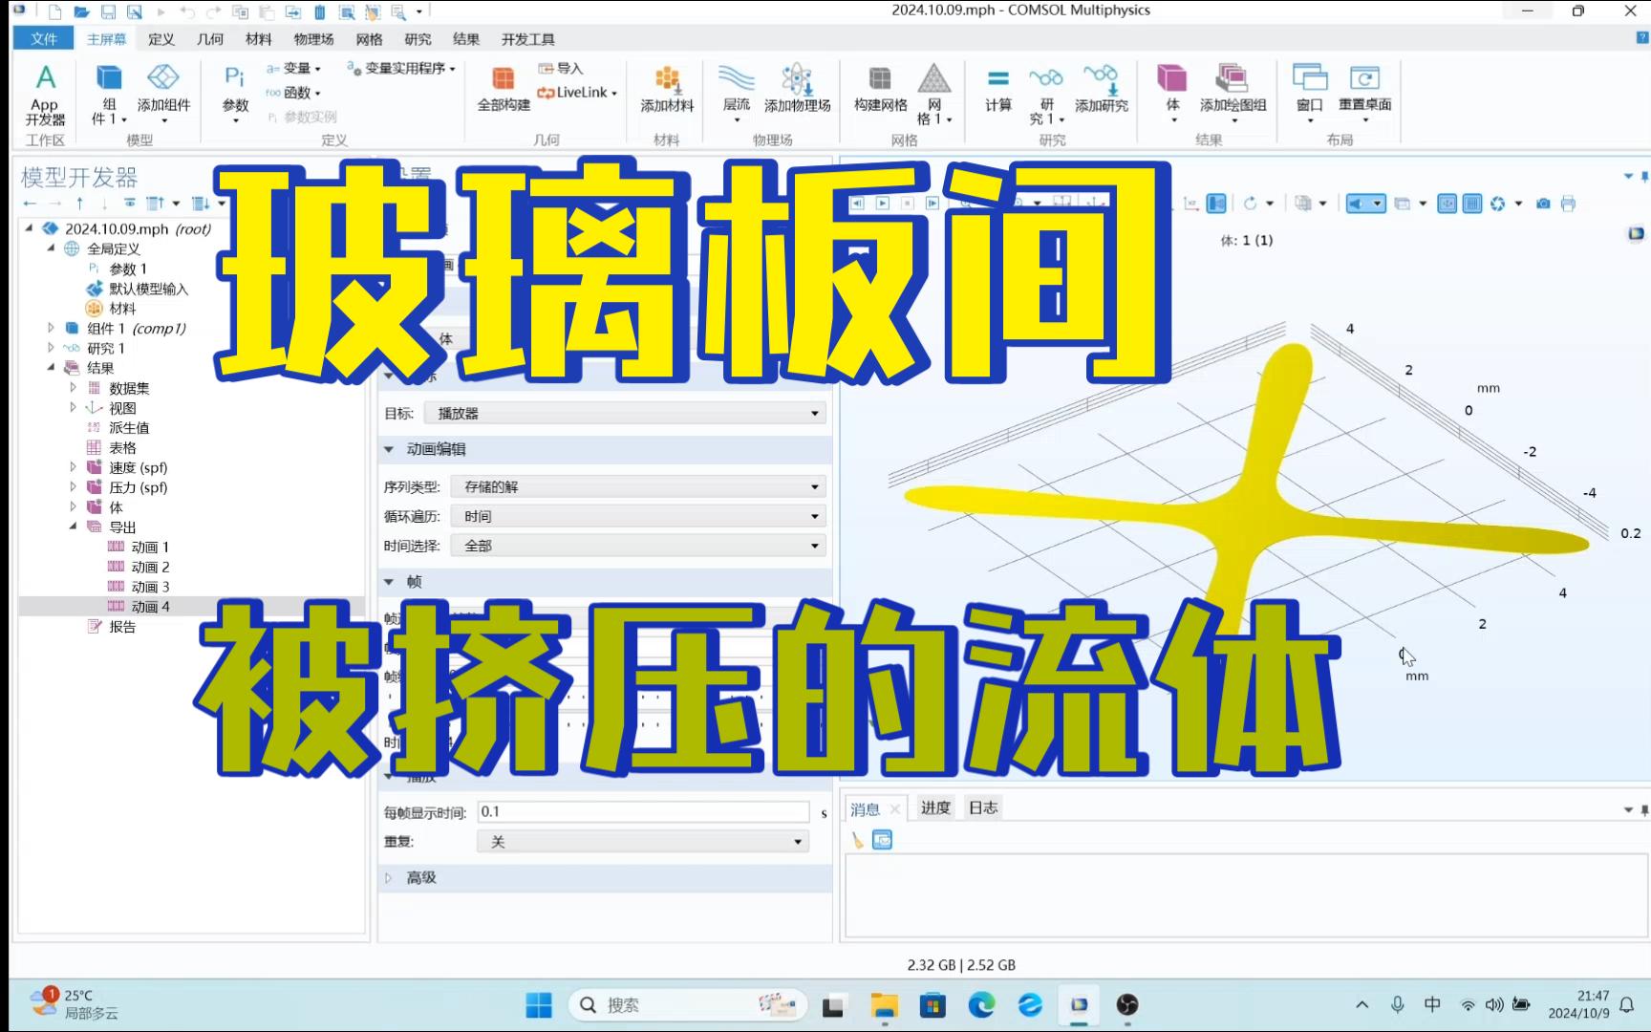Switch to the 进度 tab
The height and width of the screenshot is (1032, 1651).
(x=934, y=807)
